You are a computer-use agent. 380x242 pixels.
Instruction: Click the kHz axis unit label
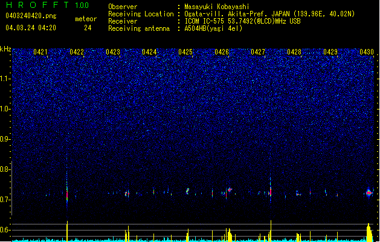point(5,49)
